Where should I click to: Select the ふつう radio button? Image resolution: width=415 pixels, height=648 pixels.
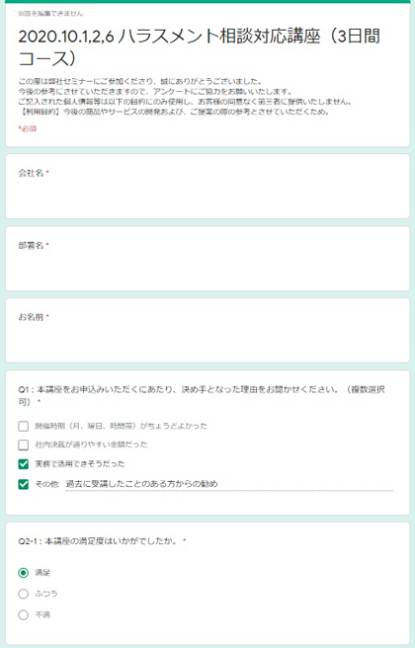click(24, 594)
